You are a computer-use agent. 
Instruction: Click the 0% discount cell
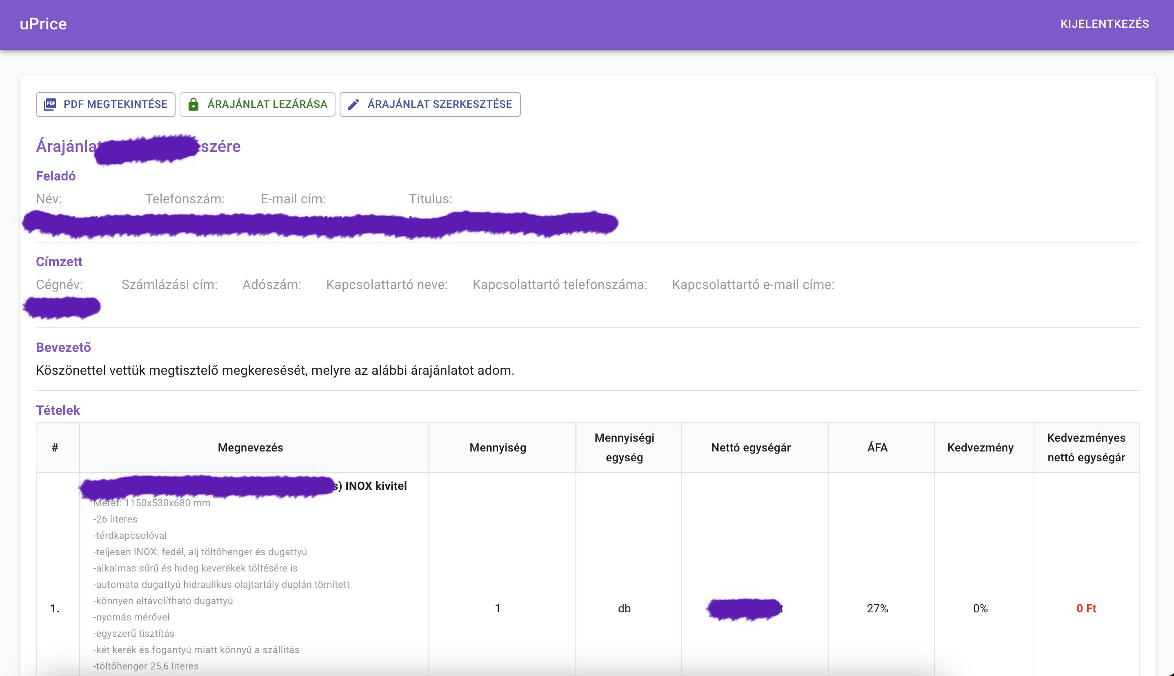pyautogui.click(x=981, y=608)
